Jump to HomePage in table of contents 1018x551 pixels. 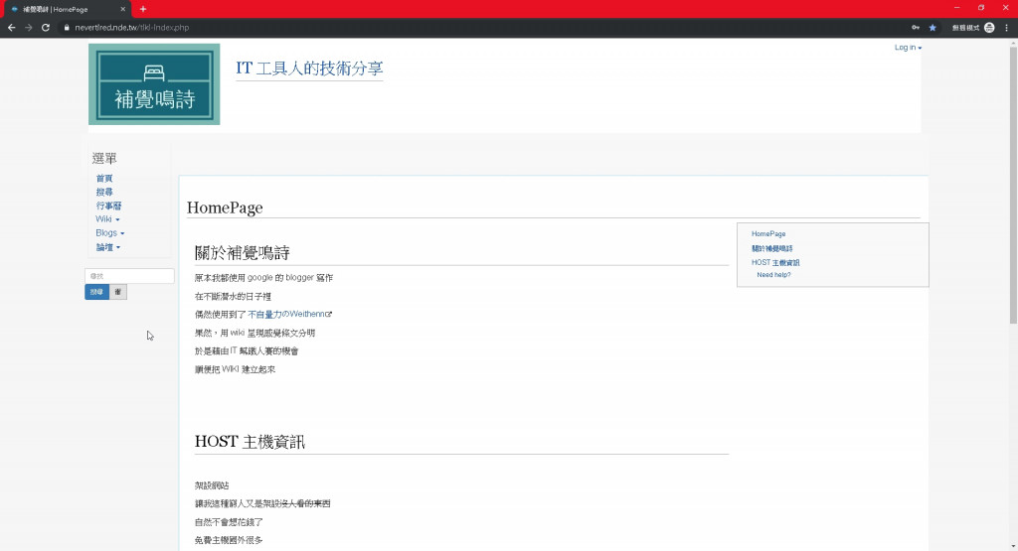768,234
